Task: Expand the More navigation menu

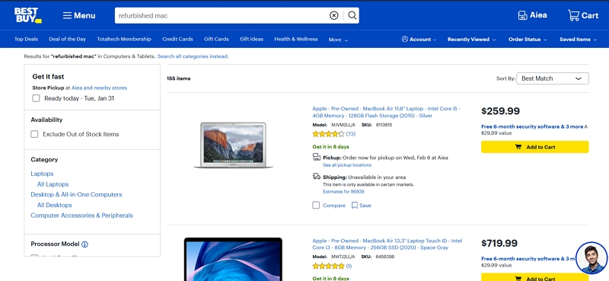Action: (x=338, y=40)
